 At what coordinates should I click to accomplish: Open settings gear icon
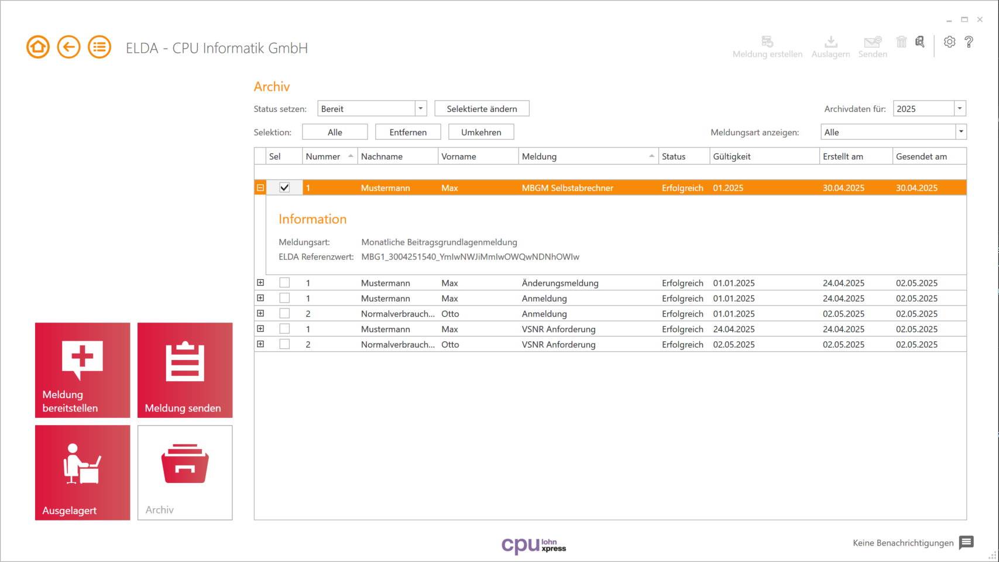coord(949,42)
